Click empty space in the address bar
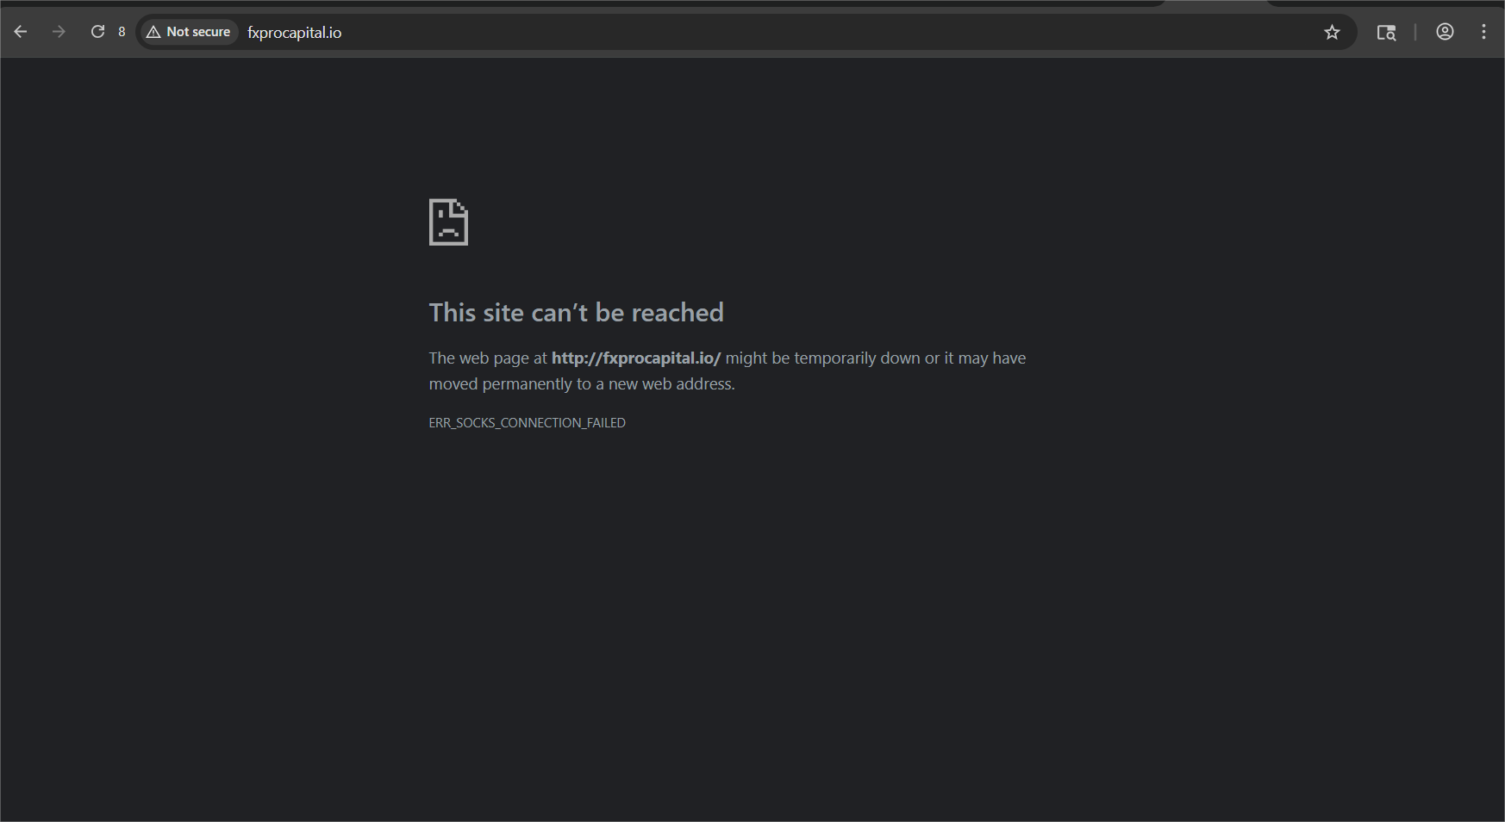Viewport: 1505px width, 822px height. tap(819, 33)
